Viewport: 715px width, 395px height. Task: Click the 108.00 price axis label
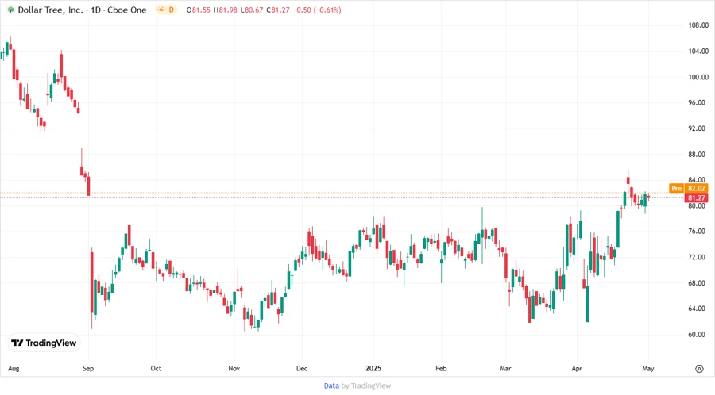tap(698, 25)
